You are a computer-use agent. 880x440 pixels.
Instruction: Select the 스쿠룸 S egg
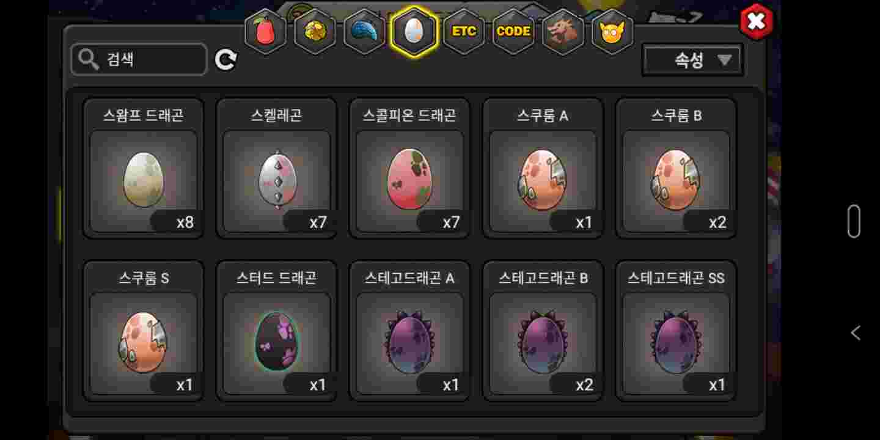coord(144,331)
